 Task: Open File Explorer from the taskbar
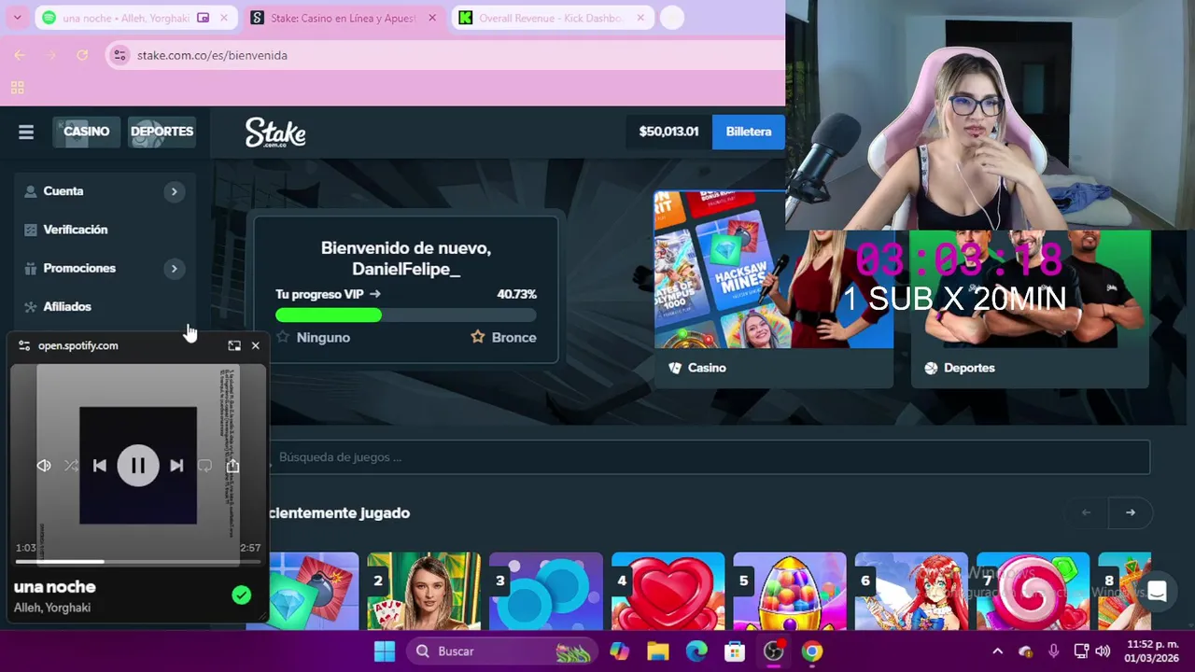click(658, 651)
